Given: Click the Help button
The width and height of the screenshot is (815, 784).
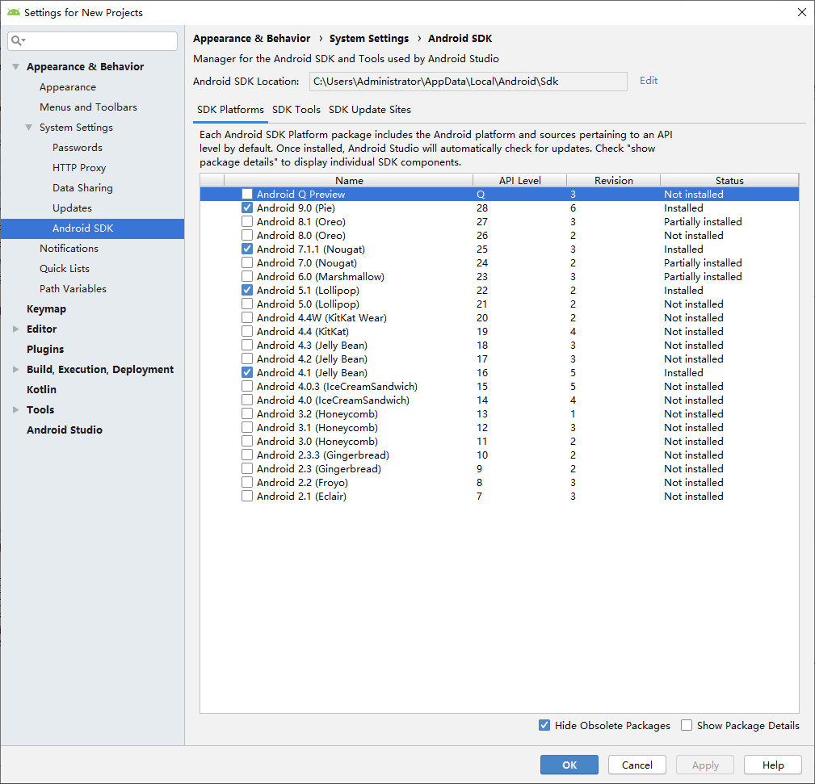Looking at the screenshot, I should pos(773,765).
